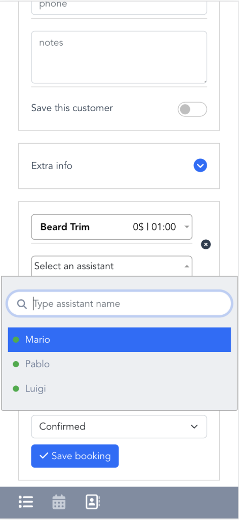Click the magnifier icon in assistant search
The height and width of the screenshot is (520, 239).
pyautogui.click(x=22, y=304)
